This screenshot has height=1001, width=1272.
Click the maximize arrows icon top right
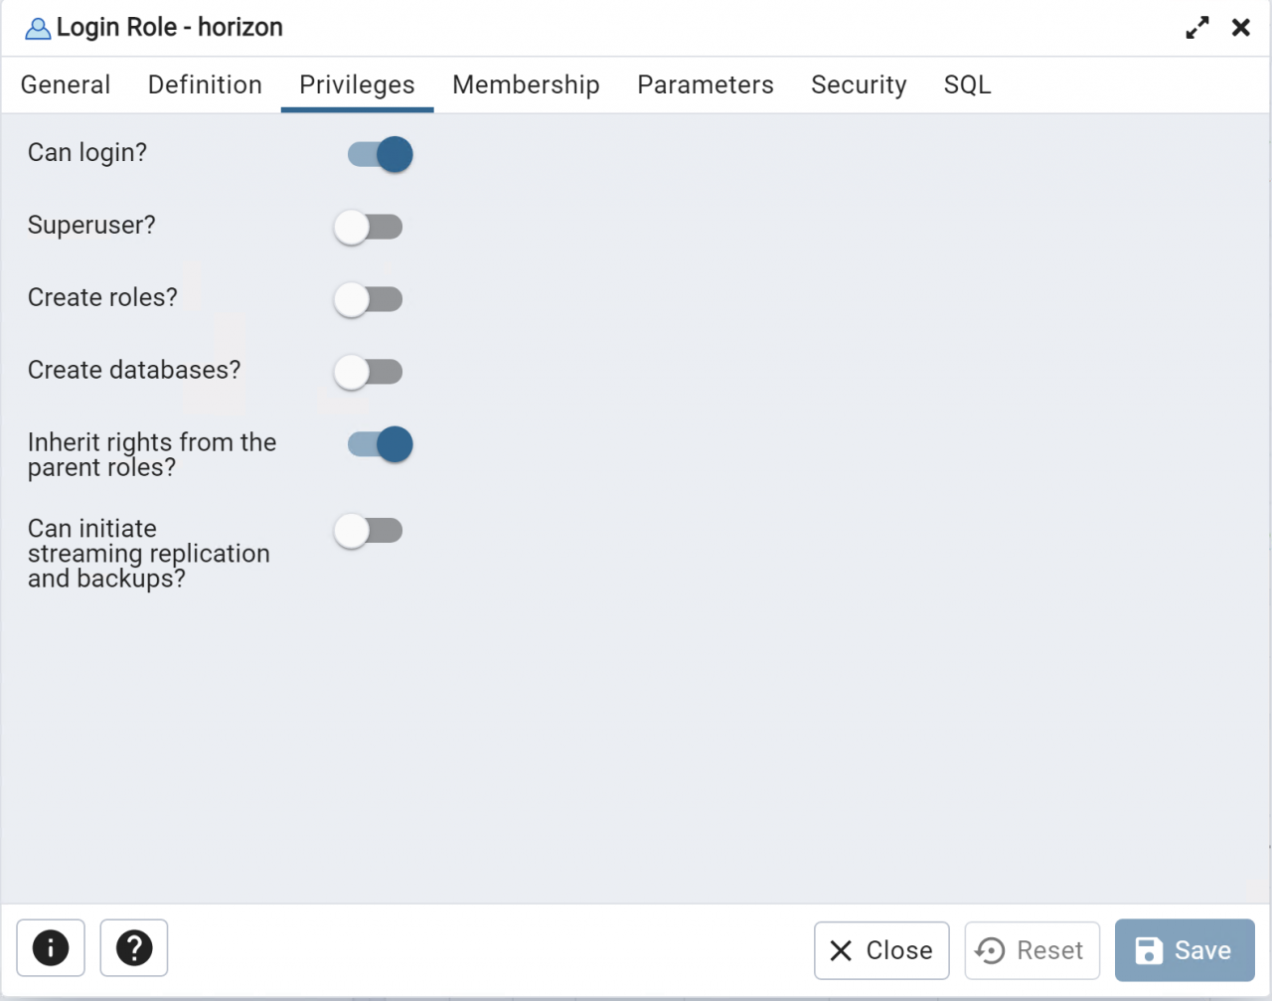1196,27
